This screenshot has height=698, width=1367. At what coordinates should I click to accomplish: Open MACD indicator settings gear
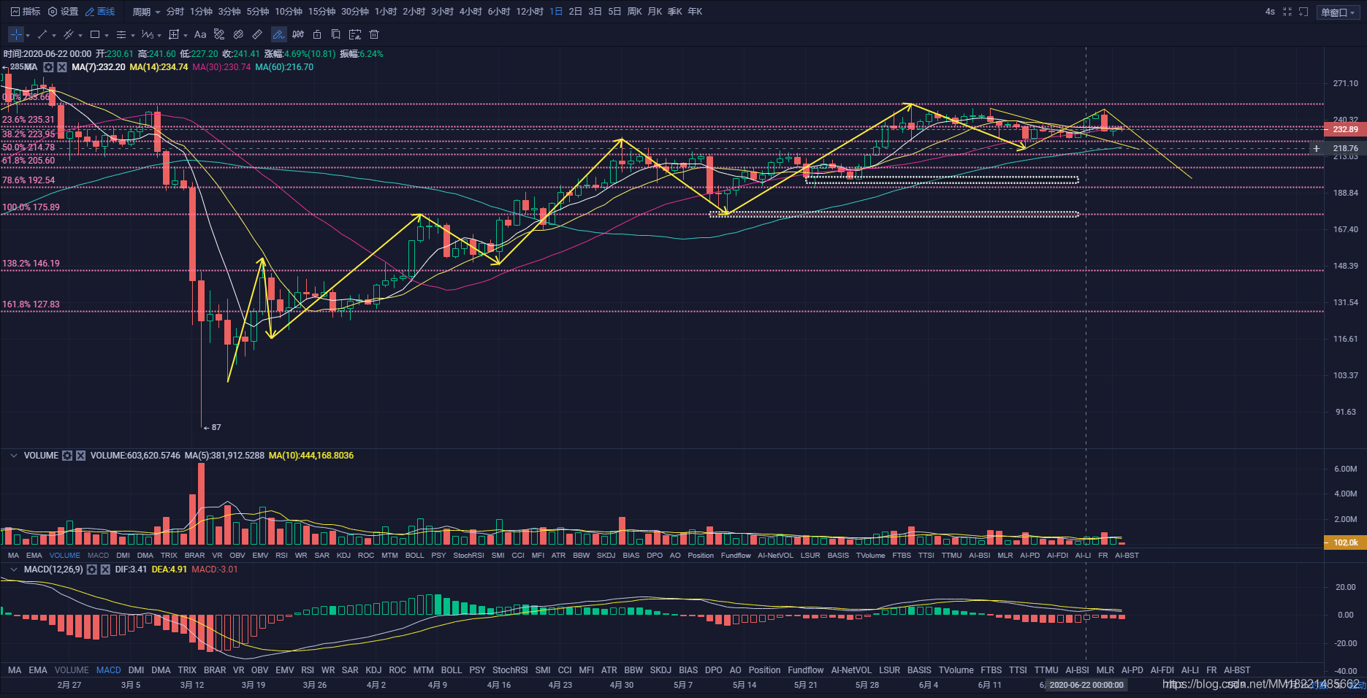(91, 569)
